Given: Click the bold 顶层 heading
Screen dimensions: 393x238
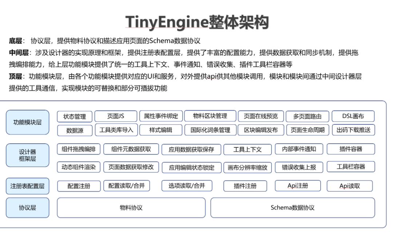Looking at the screenshot, I should pyautogui.click(x=16, y=77).
